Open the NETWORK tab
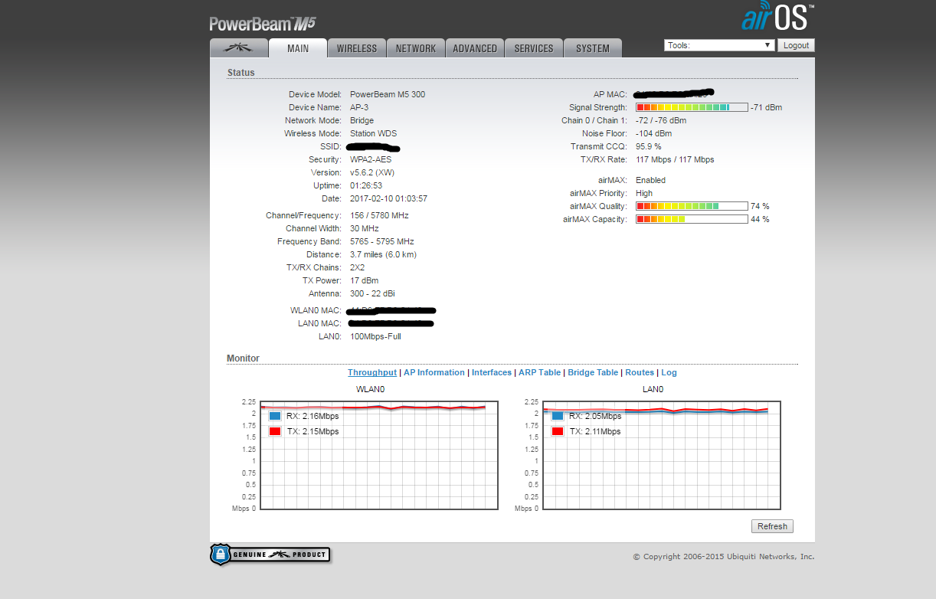The height and width of the screenshot is (599, 936). (x=416, y=48)
